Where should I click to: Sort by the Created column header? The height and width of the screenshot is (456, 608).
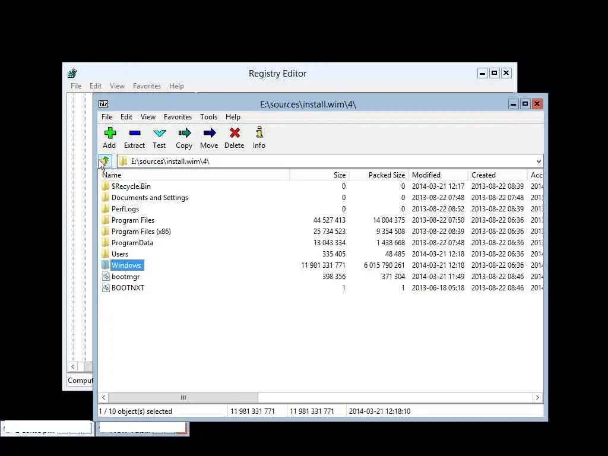498,175
